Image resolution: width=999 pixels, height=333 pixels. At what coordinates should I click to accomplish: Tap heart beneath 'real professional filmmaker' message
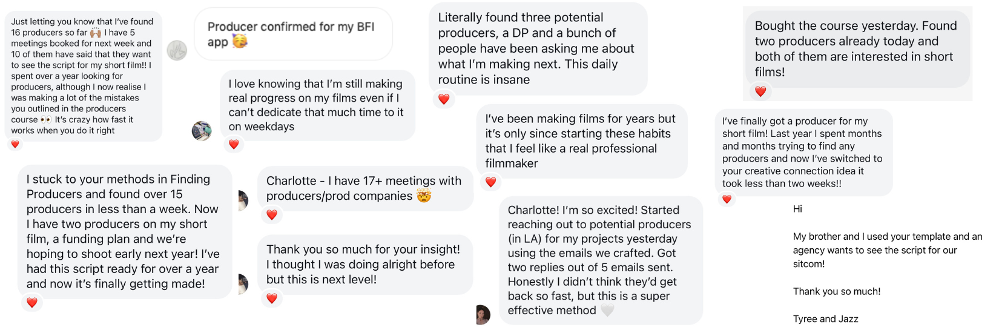point(490,182)
